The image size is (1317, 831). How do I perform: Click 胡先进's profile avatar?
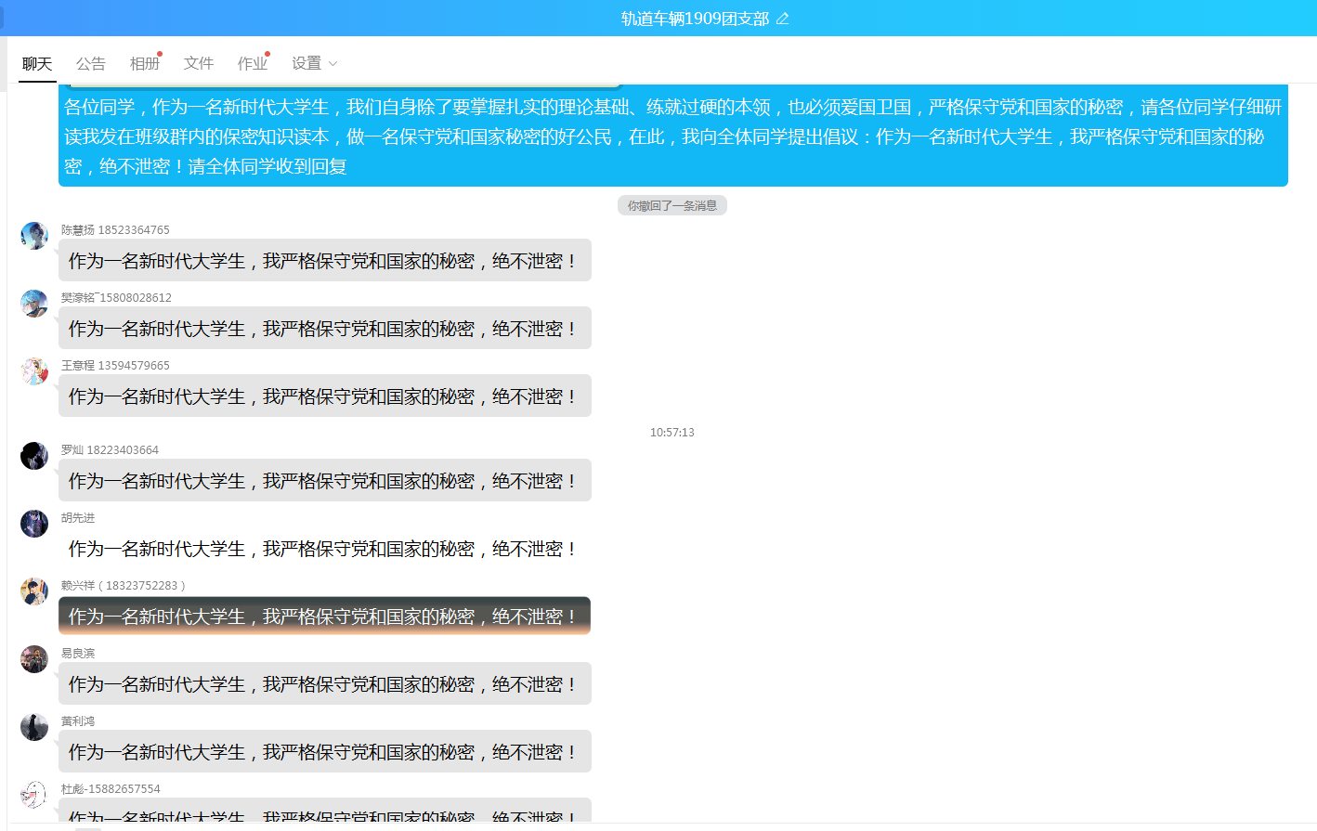coord(34,524)
